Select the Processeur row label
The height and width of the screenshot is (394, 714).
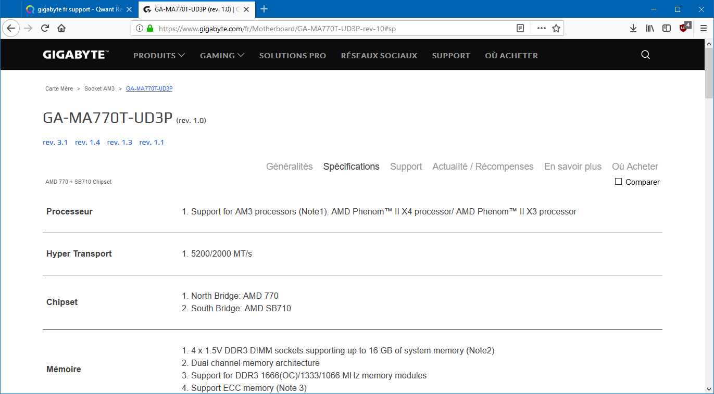pos(69,211)
